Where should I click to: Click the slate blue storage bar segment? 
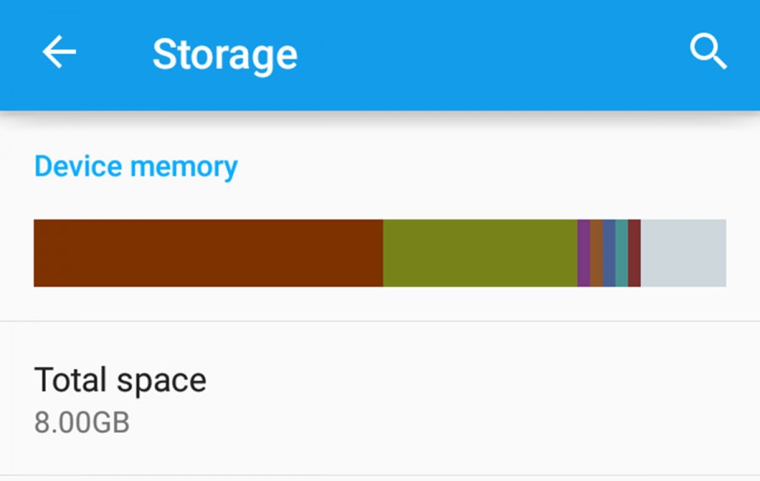pyautogui.click(x=609, y=253)
